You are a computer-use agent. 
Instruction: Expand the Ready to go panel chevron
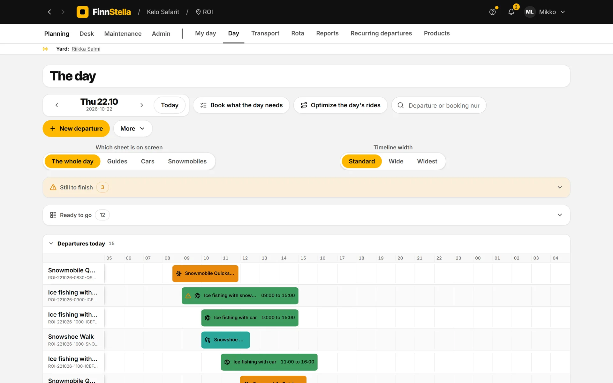[x=560, y=215]
